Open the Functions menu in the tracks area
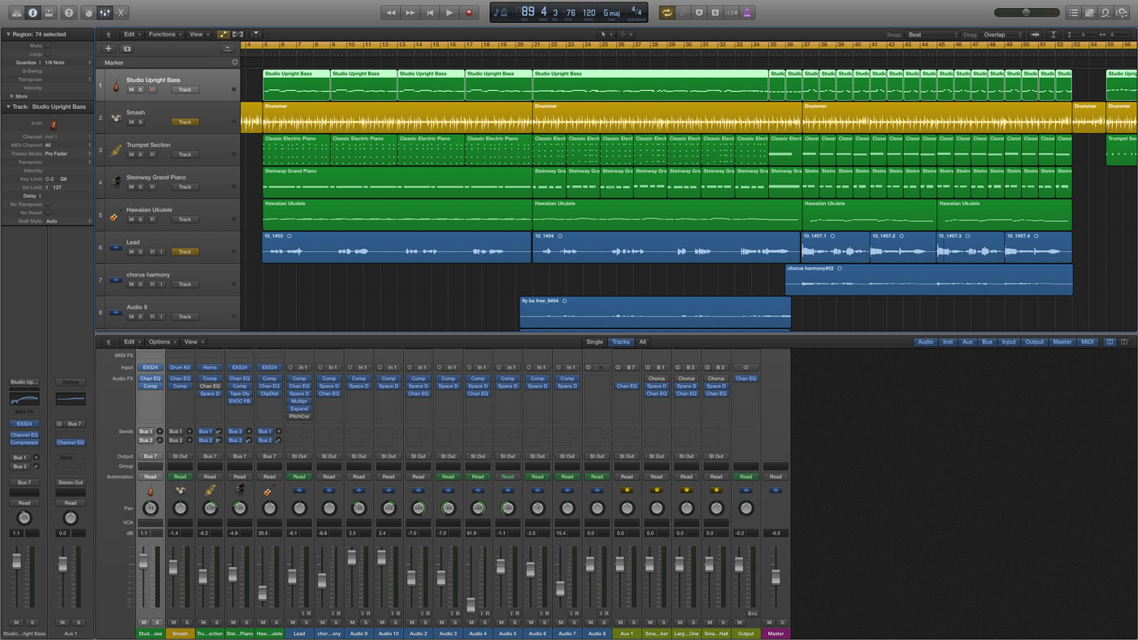This screenshot has height=640, width=1138. point(164,35)
